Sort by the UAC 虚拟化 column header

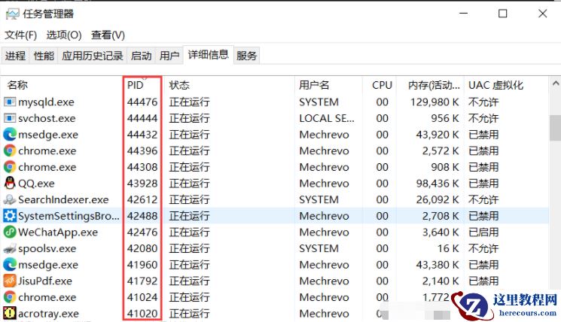point(496,85)
